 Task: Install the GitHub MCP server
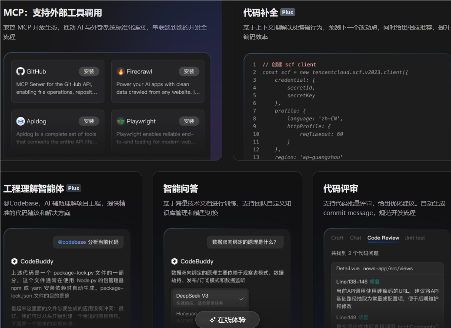89,72
